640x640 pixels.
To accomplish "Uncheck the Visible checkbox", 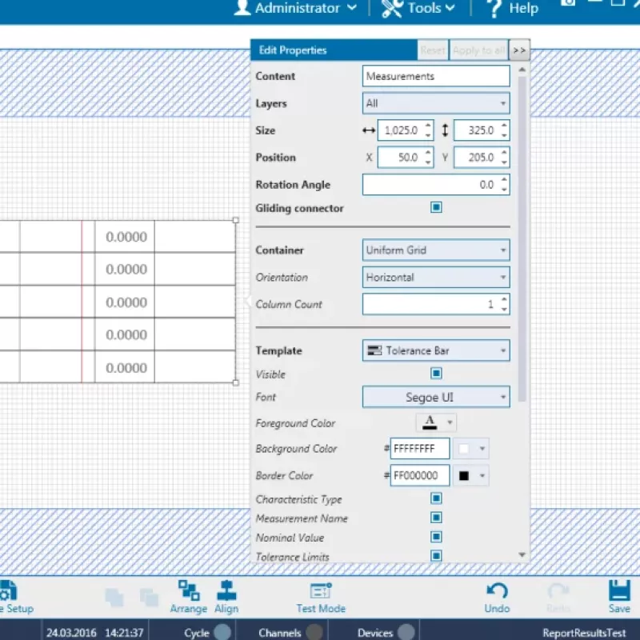I will click(x=436, y=374).
